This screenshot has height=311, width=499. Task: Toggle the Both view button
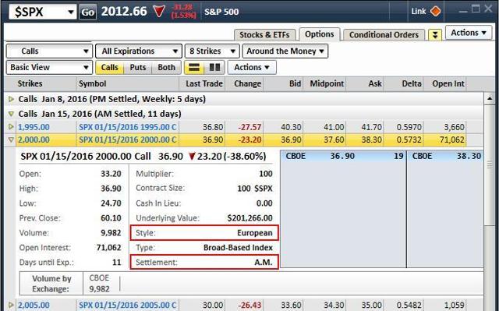click(x=166, y=67)
